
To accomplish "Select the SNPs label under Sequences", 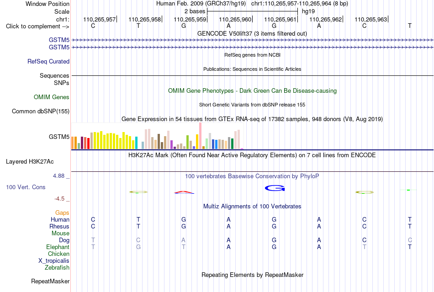I will (62, 83).
